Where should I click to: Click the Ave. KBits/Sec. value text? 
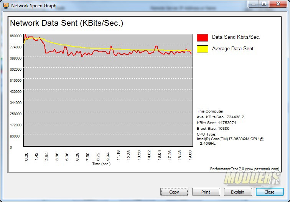[220, 117]
